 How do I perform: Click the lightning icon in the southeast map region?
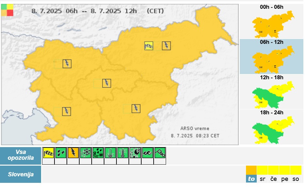coord(136,108)
